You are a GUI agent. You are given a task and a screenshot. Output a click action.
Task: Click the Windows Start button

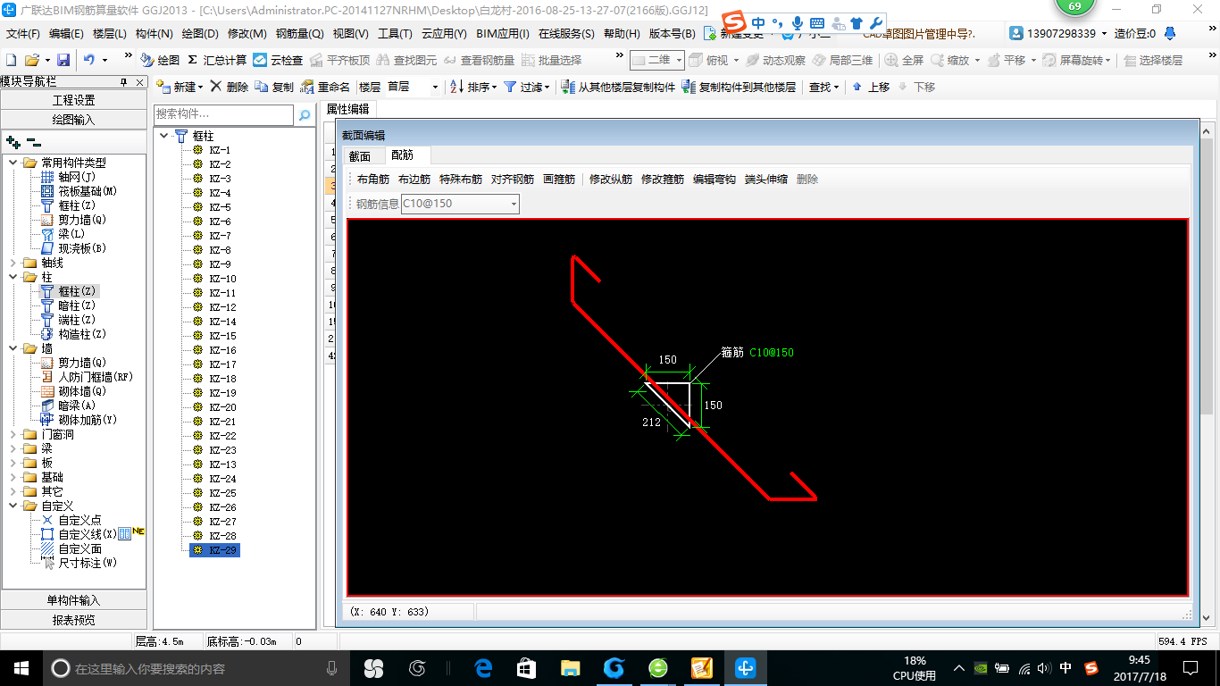[x=20, y=668]
